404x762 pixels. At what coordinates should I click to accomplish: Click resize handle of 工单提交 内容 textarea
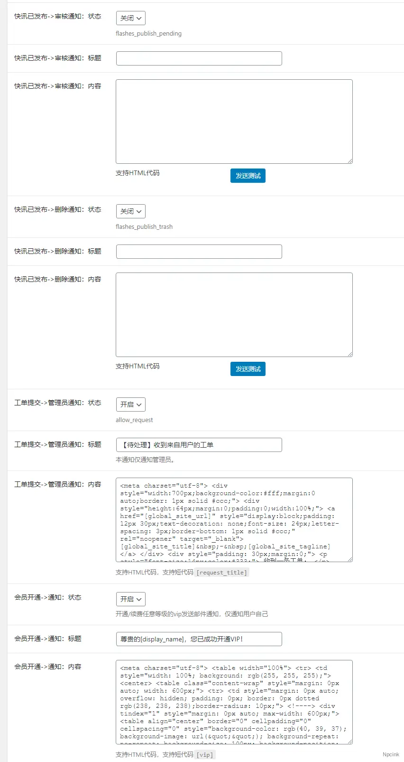pos(350,559)
